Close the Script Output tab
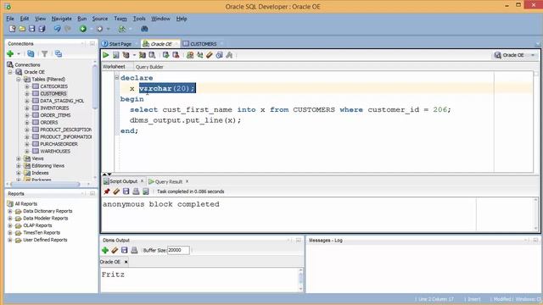This screenshot has width=543, height=305. coord(142,181)
